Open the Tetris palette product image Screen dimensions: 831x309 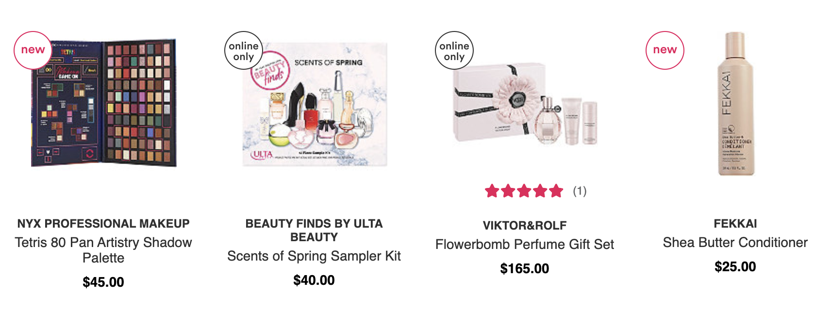104,103
